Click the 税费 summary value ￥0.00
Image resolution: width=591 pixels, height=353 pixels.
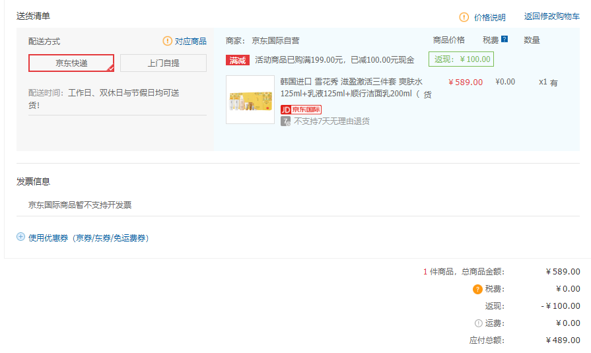568,289
